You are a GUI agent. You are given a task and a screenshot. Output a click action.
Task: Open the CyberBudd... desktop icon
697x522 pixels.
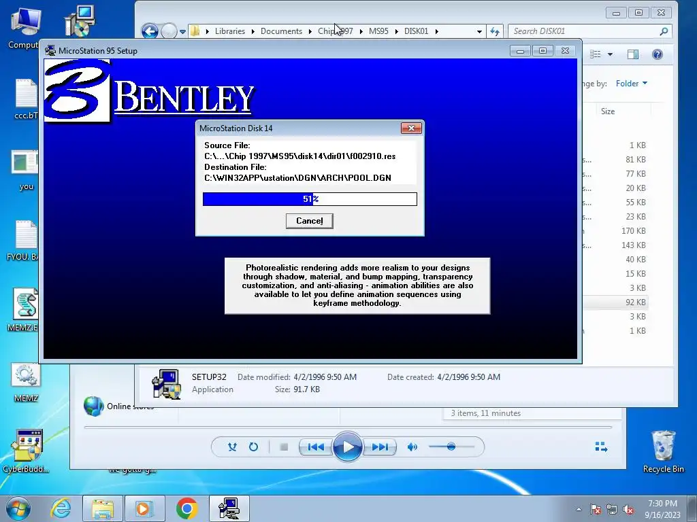pos(26,451)
